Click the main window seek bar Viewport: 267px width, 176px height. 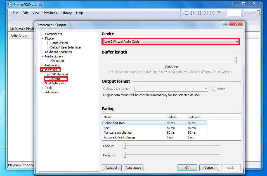[136, 21]
